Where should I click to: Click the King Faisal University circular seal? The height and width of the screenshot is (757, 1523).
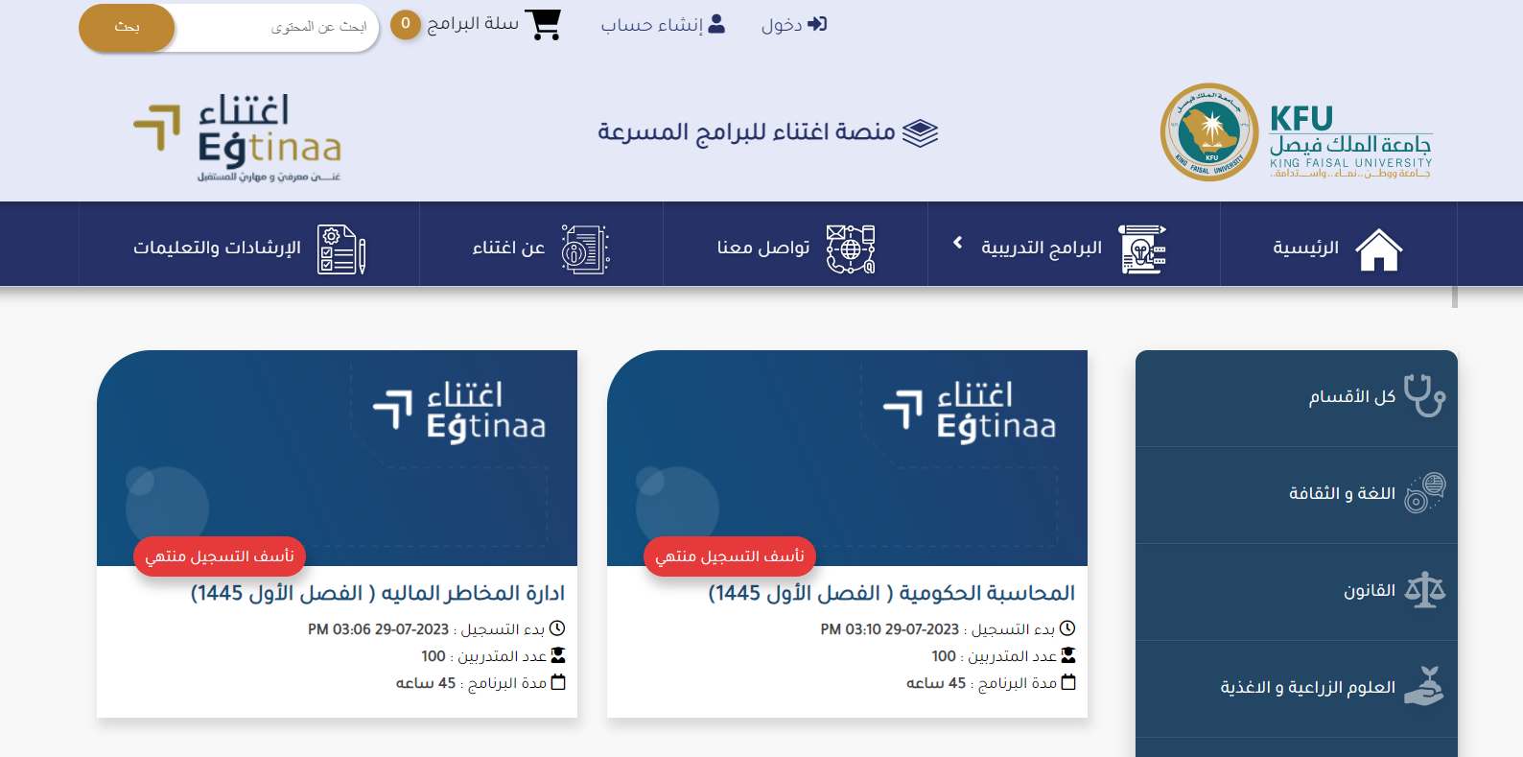(1209, 132)
